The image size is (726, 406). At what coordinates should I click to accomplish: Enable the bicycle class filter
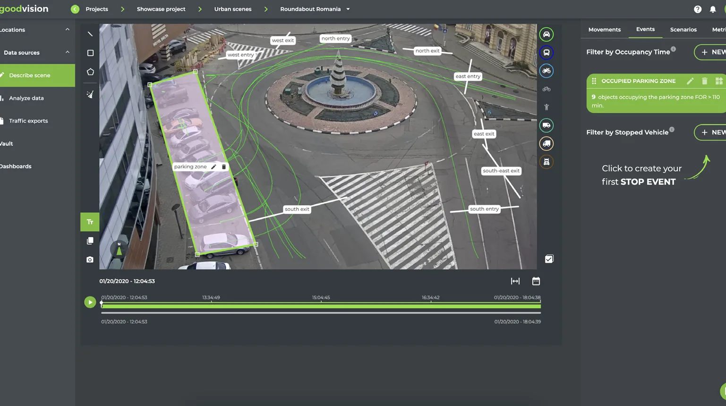(x=547, y=89)
